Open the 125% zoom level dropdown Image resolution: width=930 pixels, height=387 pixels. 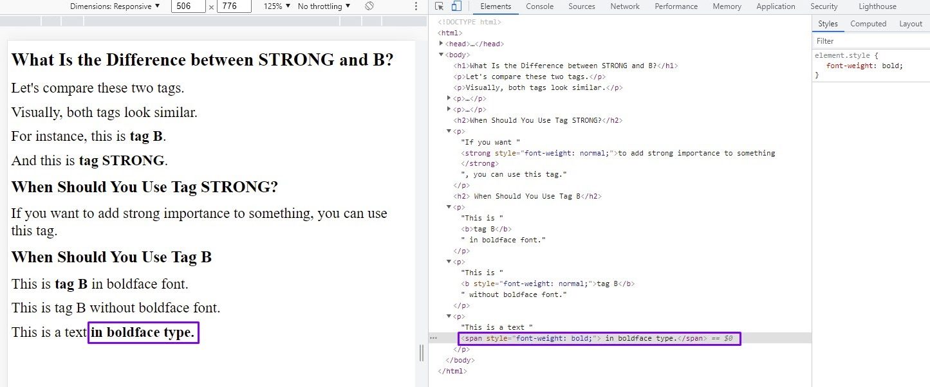(276, 6)
